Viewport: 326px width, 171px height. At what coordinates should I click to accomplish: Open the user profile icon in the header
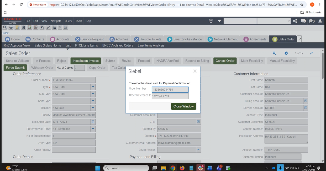pyautogui.click(x=320, y=21)
